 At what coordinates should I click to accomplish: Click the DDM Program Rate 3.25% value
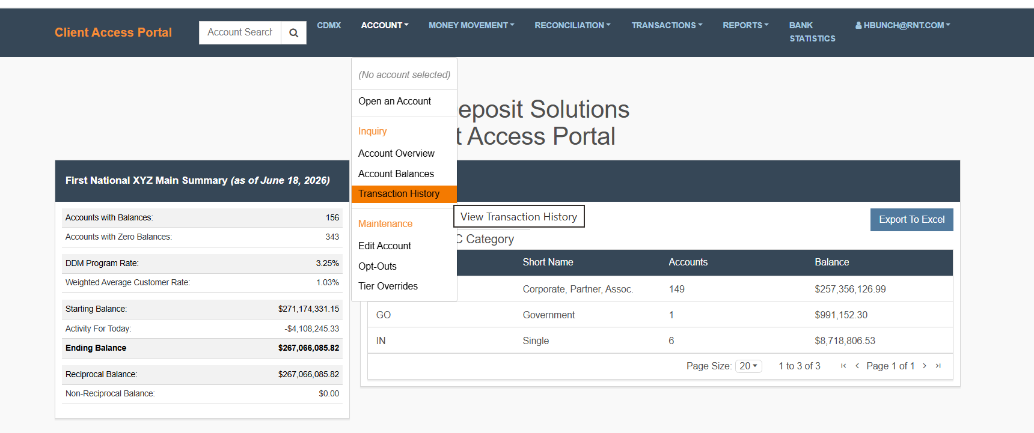328,264
